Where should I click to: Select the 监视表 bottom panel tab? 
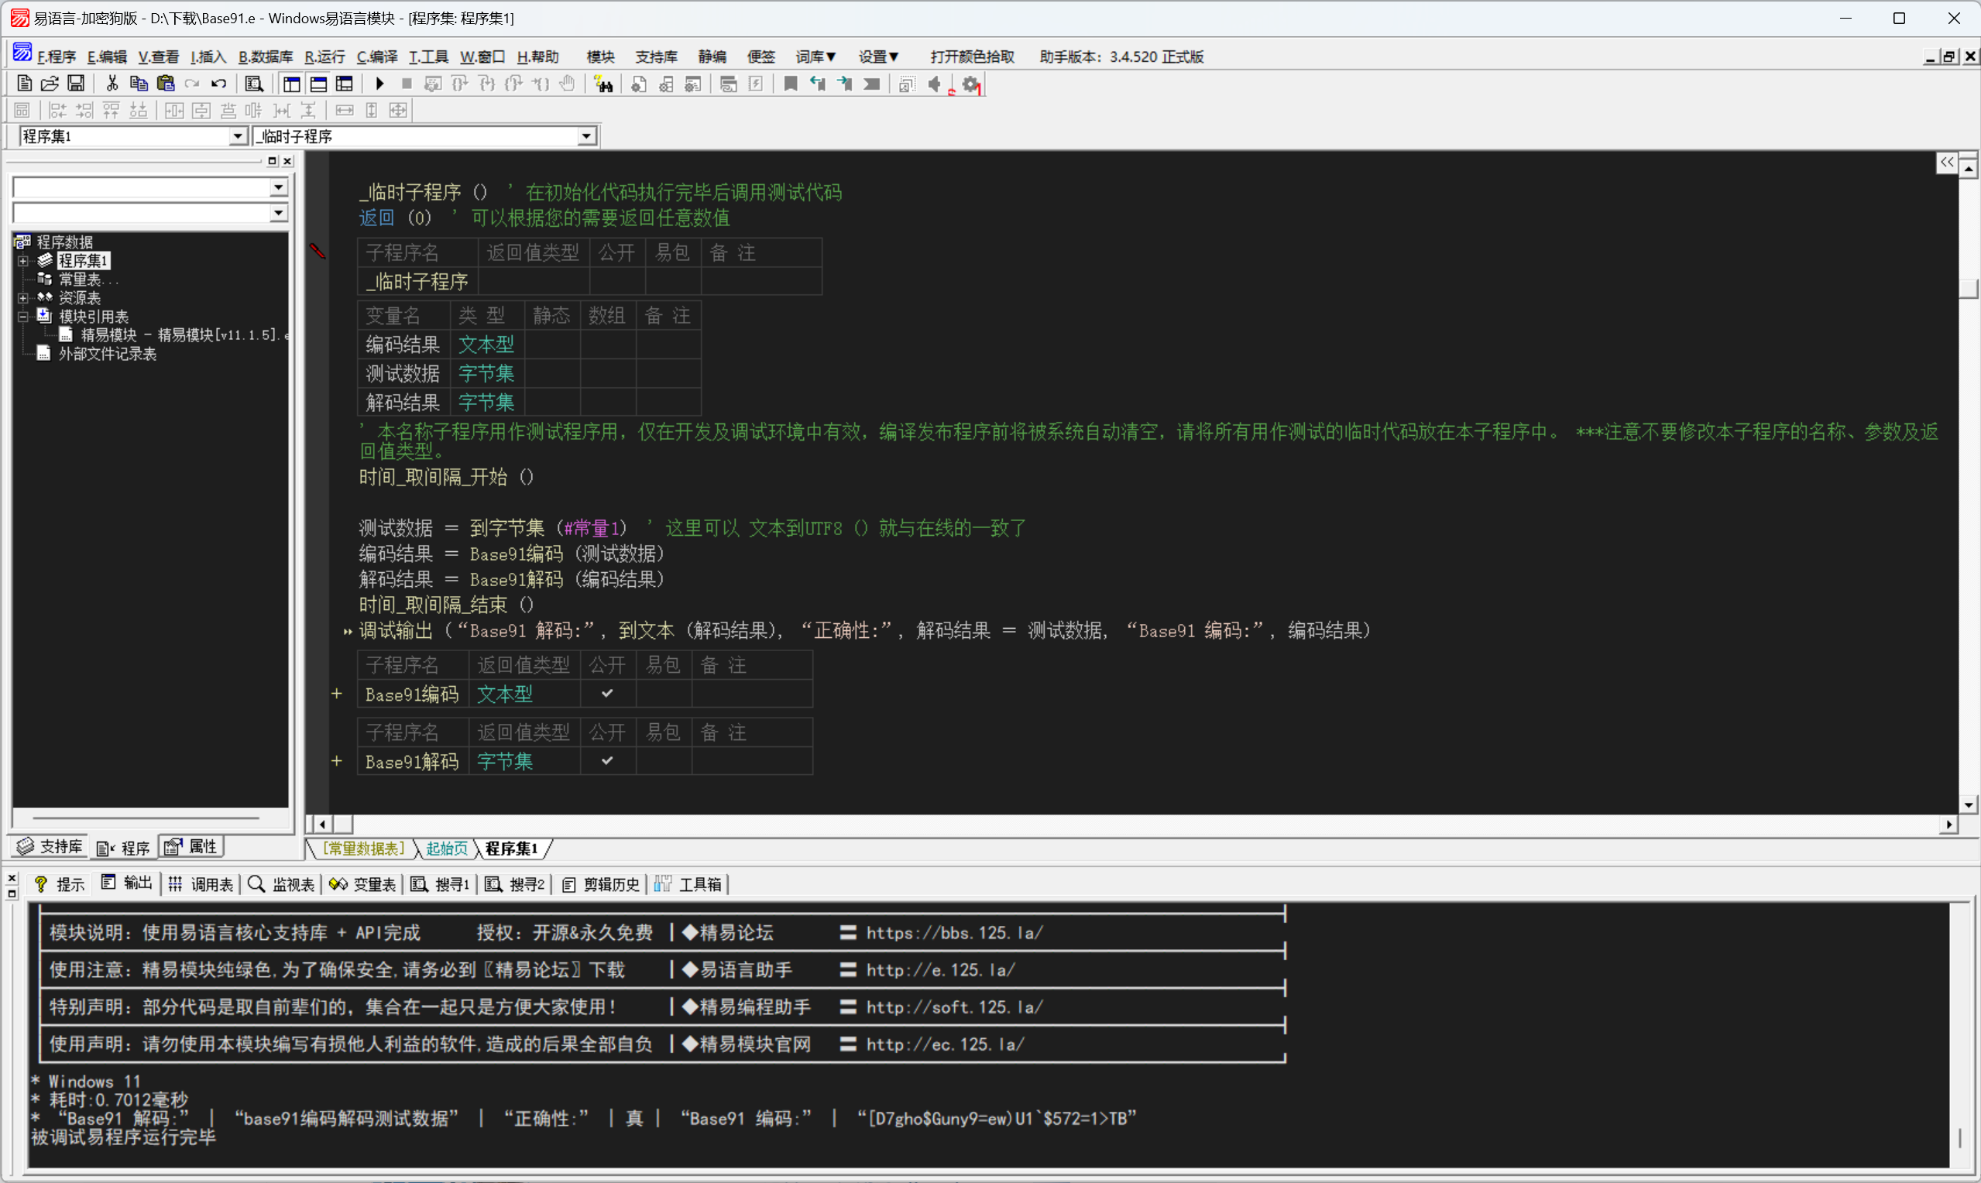click(282, 884)
